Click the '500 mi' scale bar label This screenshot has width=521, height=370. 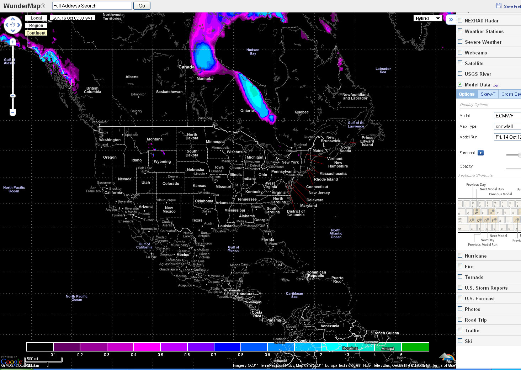coord(32,359)
